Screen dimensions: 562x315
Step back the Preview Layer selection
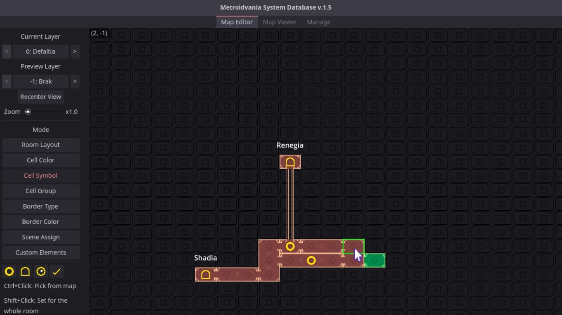click(x=7, y=81)
